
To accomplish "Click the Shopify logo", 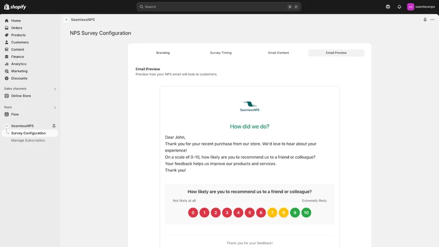I will pyautogui.click(x=15, y=7).
